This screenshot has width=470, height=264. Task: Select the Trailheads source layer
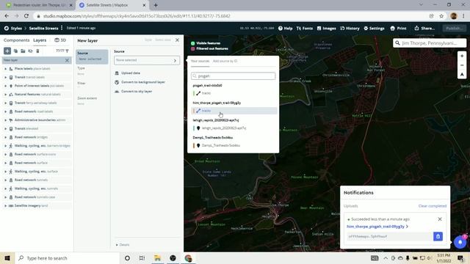[x=234, y=145]
